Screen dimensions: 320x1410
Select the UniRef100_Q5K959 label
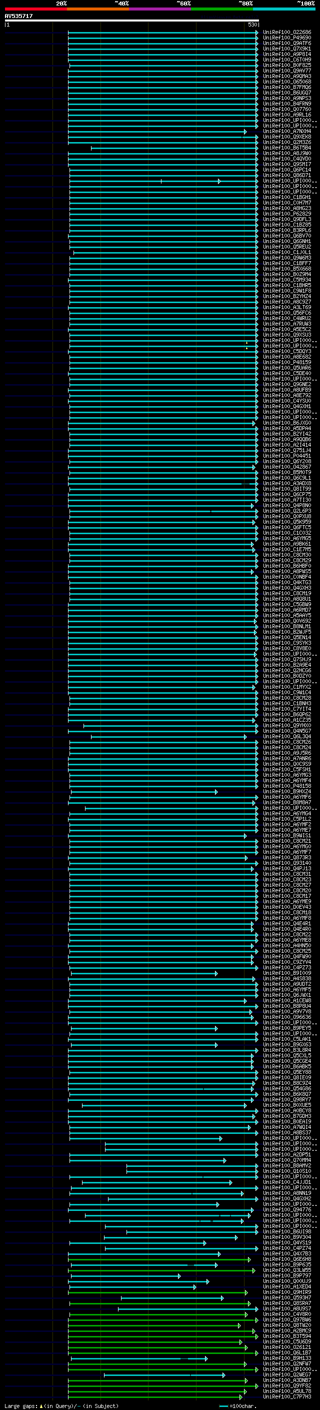click(287, 522)
